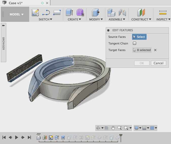Open the CONSTRUCT menu
Viewport: 171px width, 144px height.
[141, 19]
